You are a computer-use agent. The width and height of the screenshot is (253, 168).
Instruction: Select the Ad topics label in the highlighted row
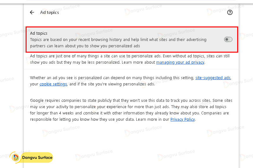coord(39,33)
